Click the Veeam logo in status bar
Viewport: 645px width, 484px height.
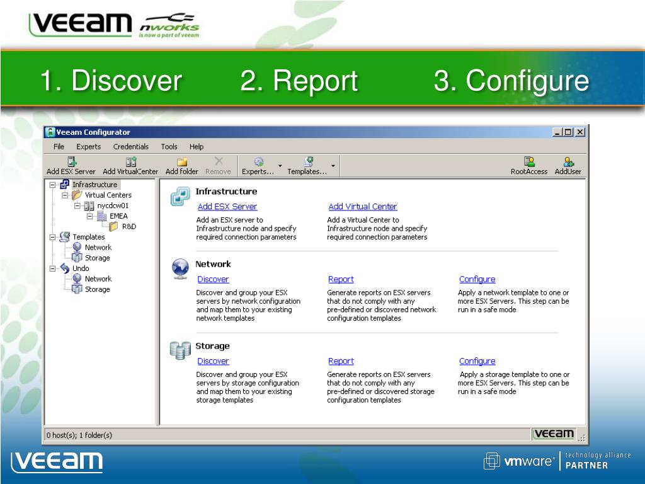click(554, 434)
